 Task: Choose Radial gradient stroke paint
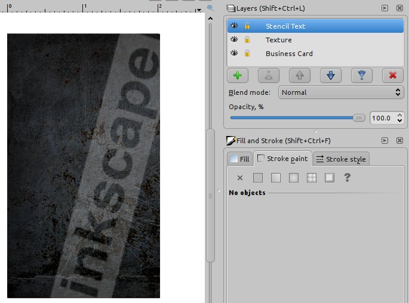coord(294,178)
